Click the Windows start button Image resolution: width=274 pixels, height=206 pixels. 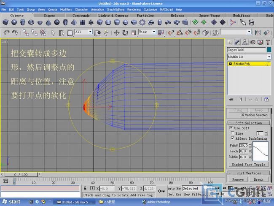[11, 202]
